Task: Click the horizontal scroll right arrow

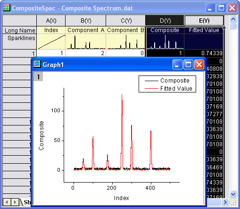Action: click(x=225, y=202)
